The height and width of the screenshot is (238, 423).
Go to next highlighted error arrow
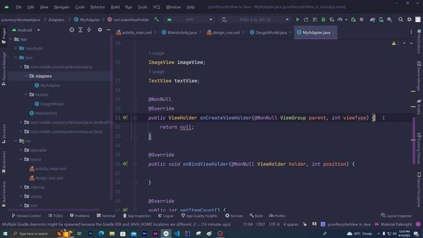411,44
